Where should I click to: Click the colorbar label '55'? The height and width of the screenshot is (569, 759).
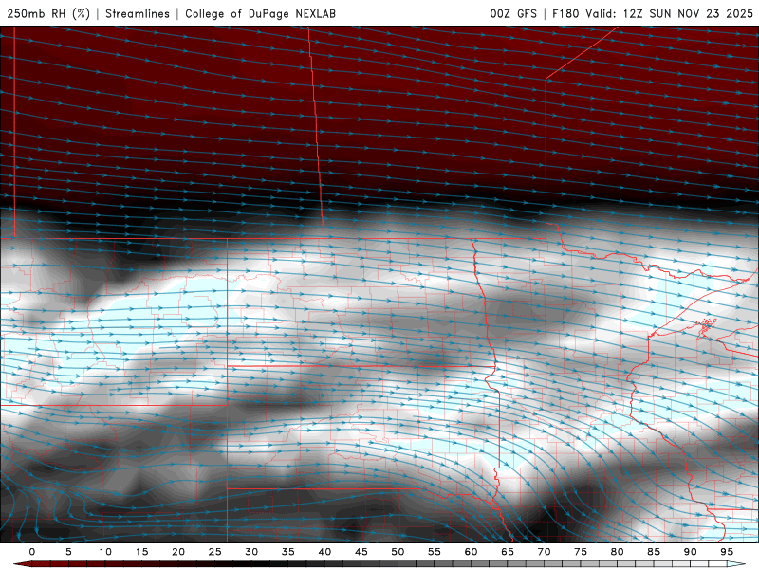435,552
